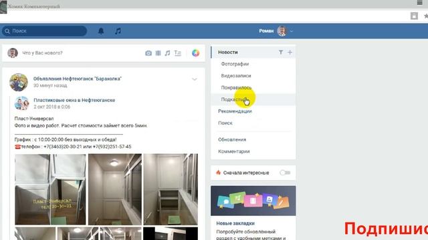428x240 pixels.
Task: Click the Новые закладки banner image
Action: click(253, 201)
